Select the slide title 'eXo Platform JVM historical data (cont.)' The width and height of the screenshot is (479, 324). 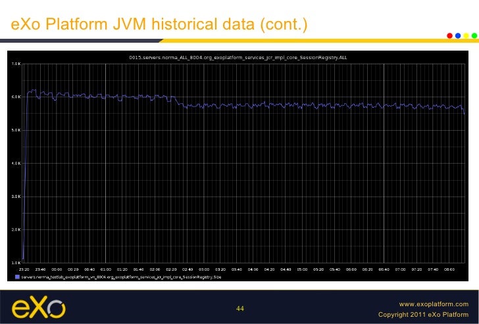159,24
